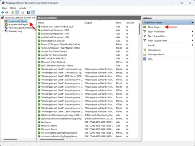
Task: Click the Hilfe icon in Aktionen pane
Action: click(x=145, y=59)
